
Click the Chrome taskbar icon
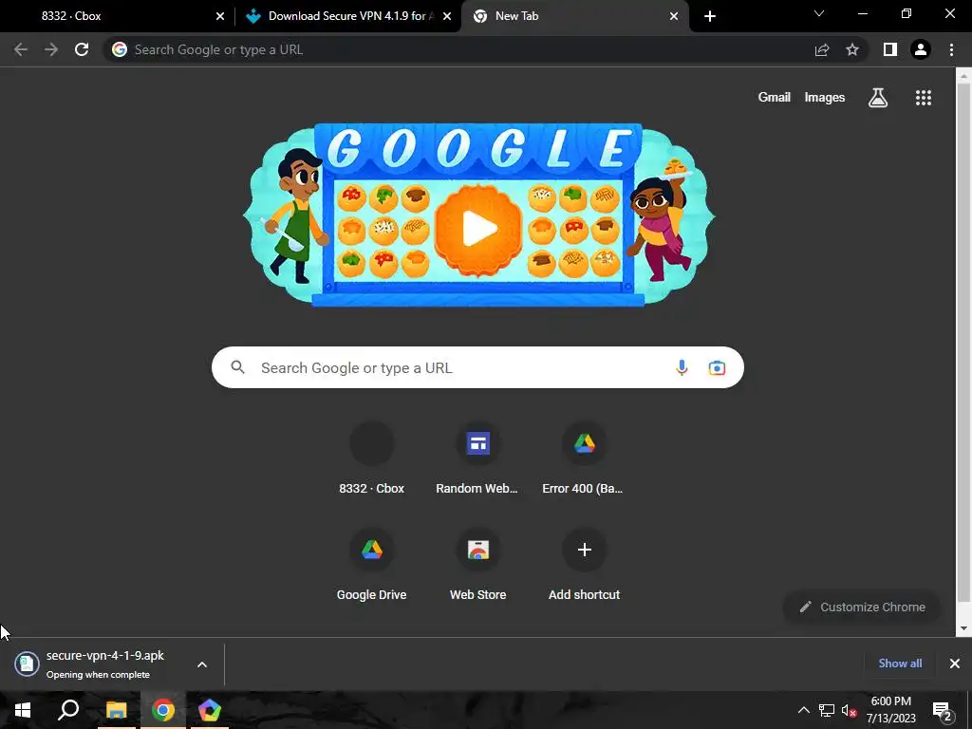162,710
